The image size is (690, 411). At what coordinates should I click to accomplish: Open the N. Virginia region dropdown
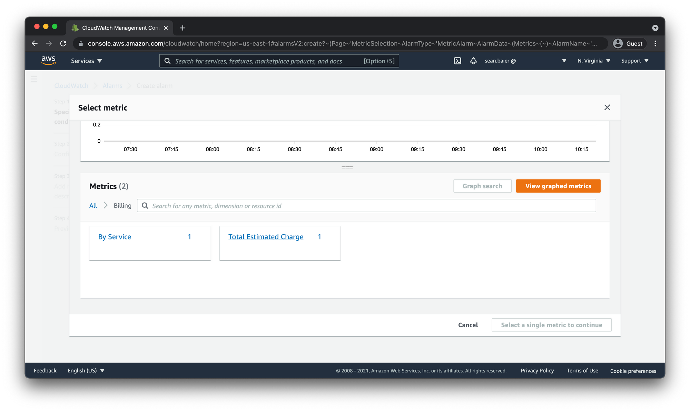coord(593,61)
